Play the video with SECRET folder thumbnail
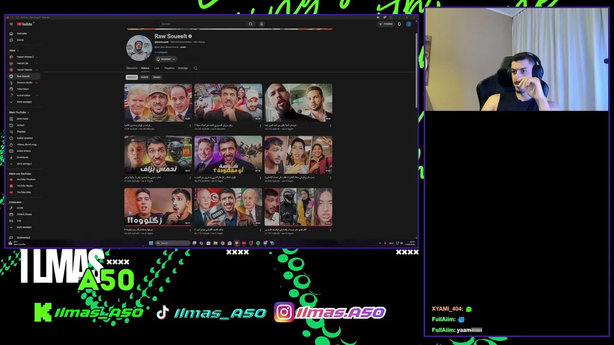The height and width of the screenshot is (345, 614). pos(228,207)
